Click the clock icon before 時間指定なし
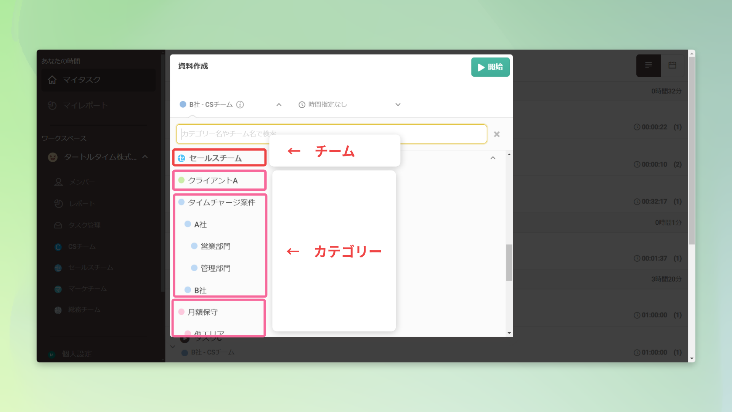The width and height of the screenshot is (732, 412). click(x=302, y=105)
